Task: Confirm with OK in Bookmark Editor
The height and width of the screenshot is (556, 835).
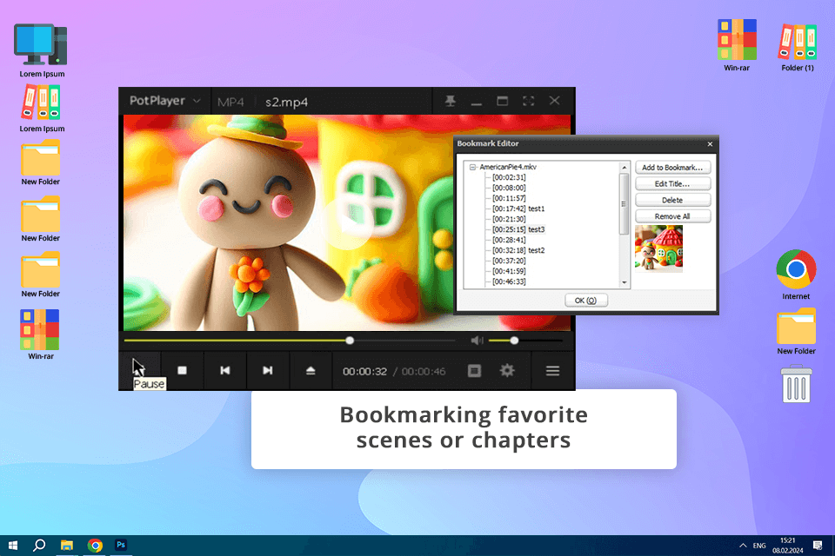Action: click(x=585, y=301)
